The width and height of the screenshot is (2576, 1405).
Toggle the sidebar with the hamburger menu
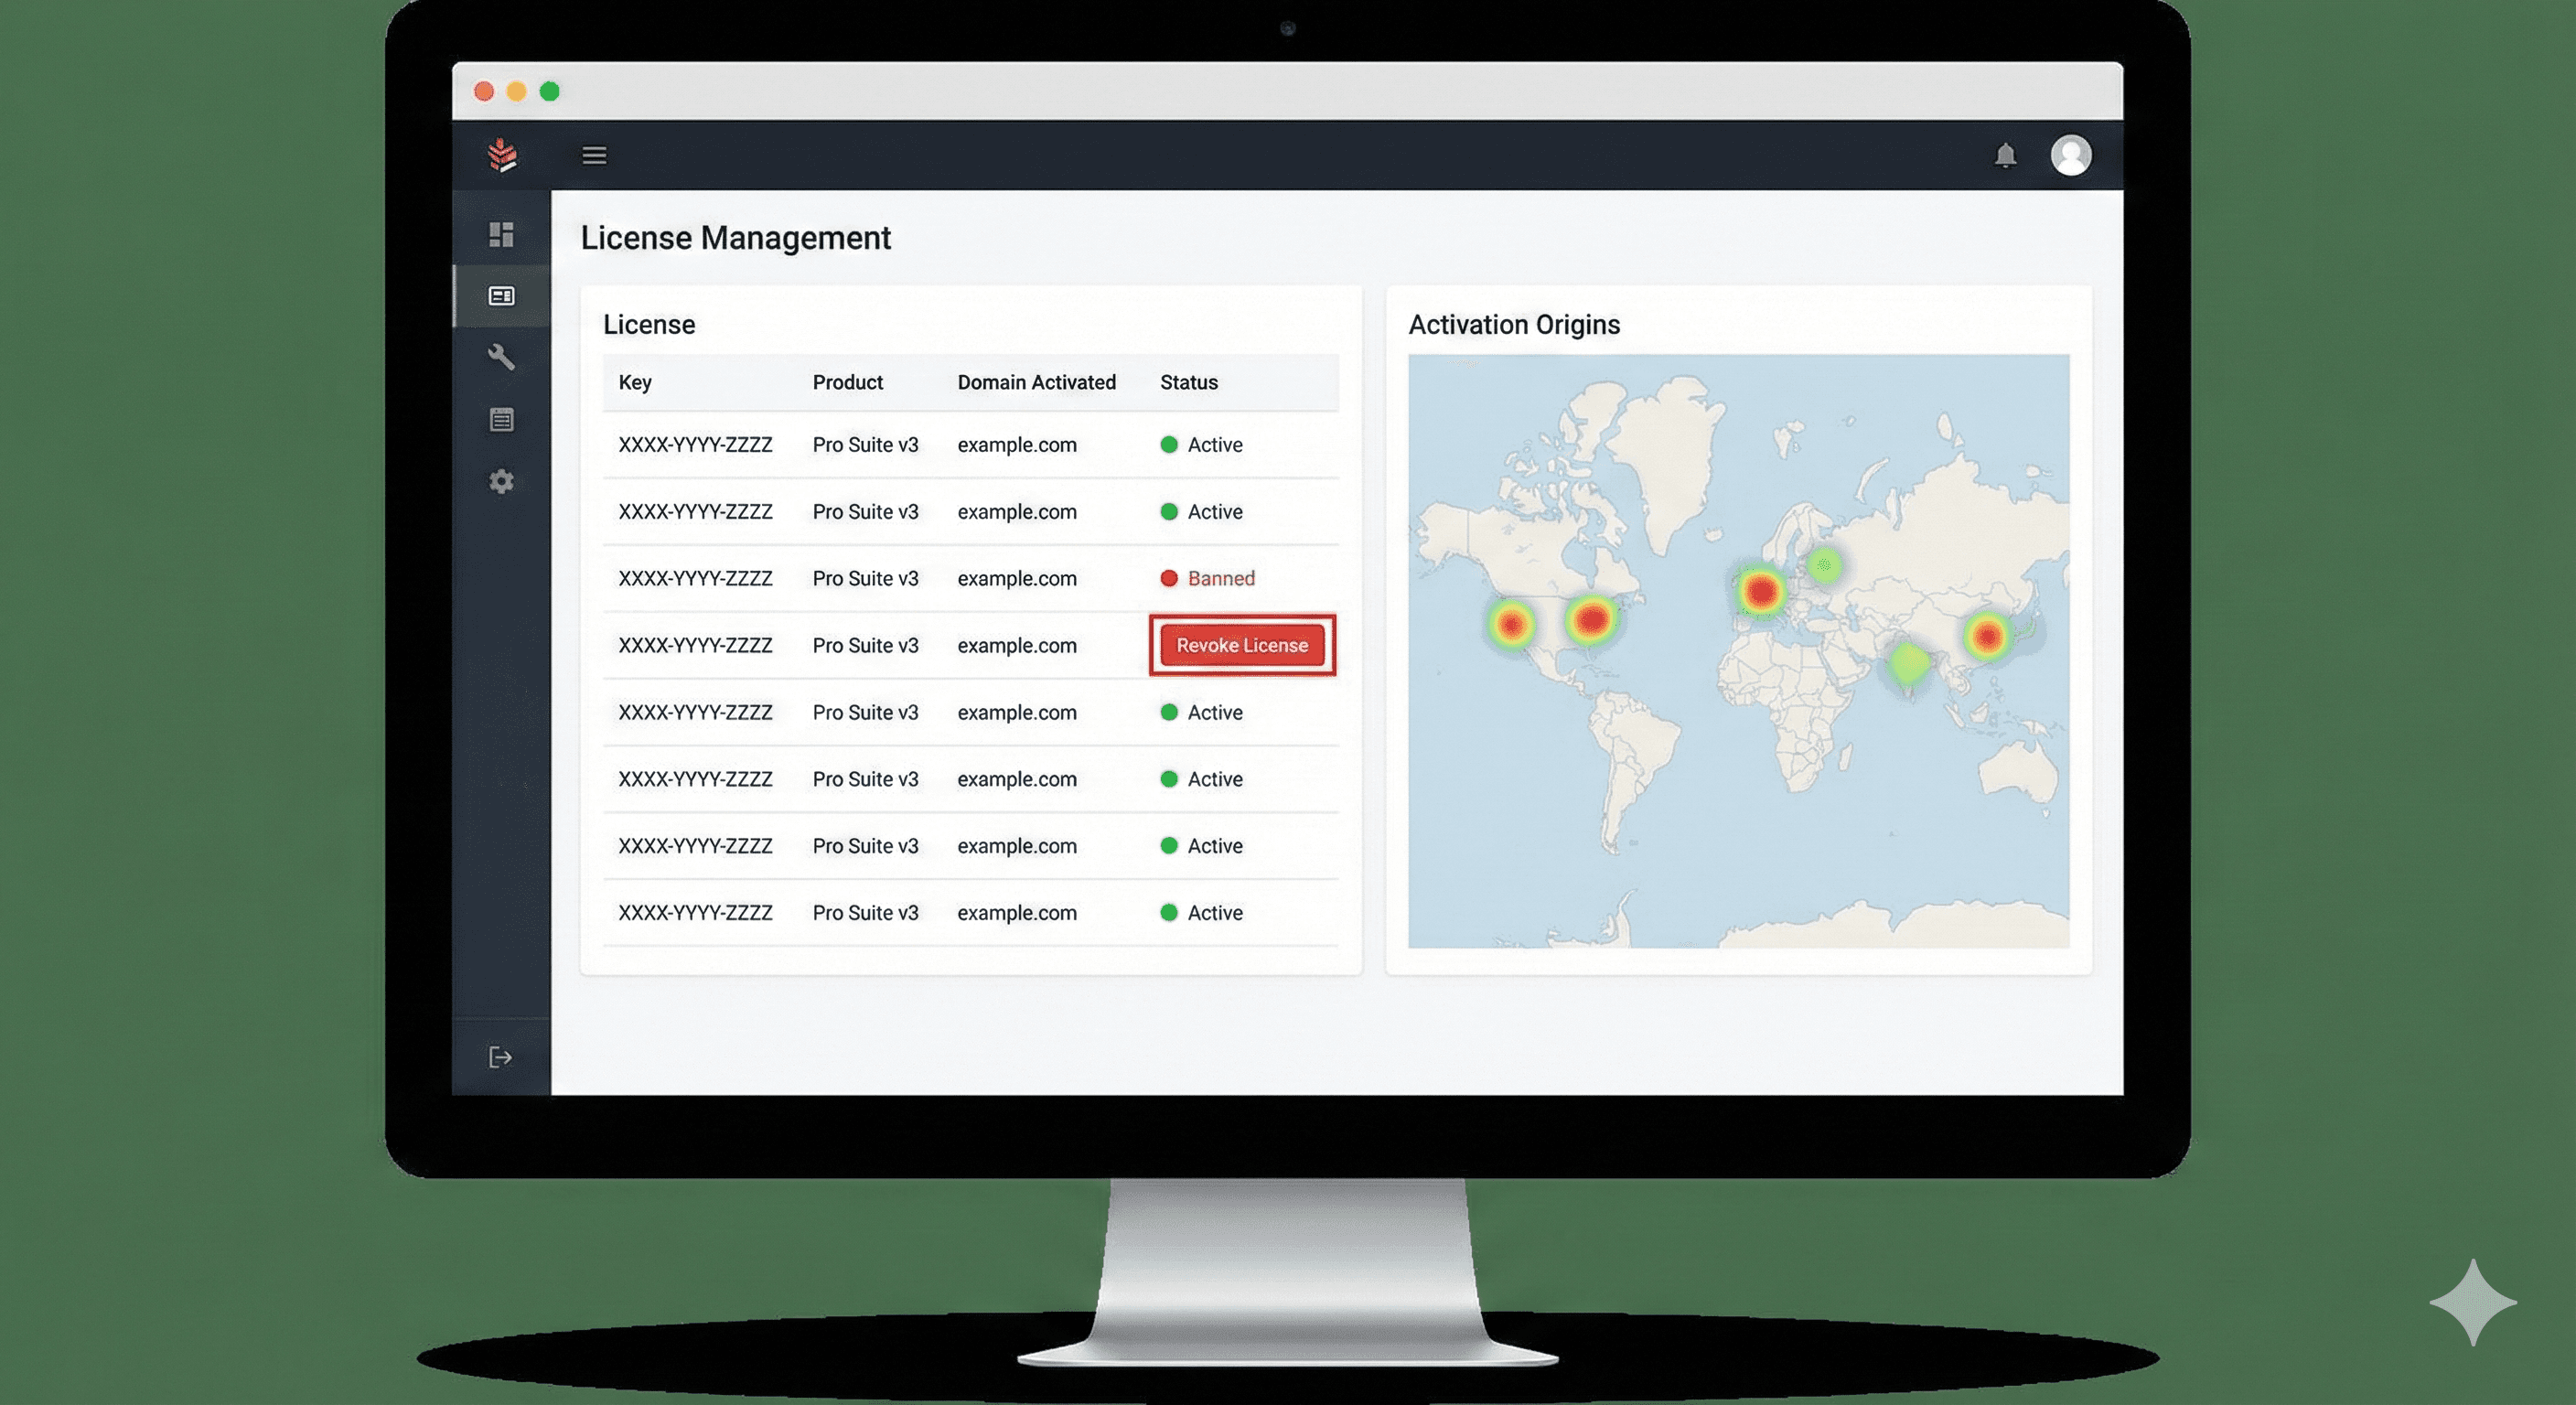click(594, 156)
